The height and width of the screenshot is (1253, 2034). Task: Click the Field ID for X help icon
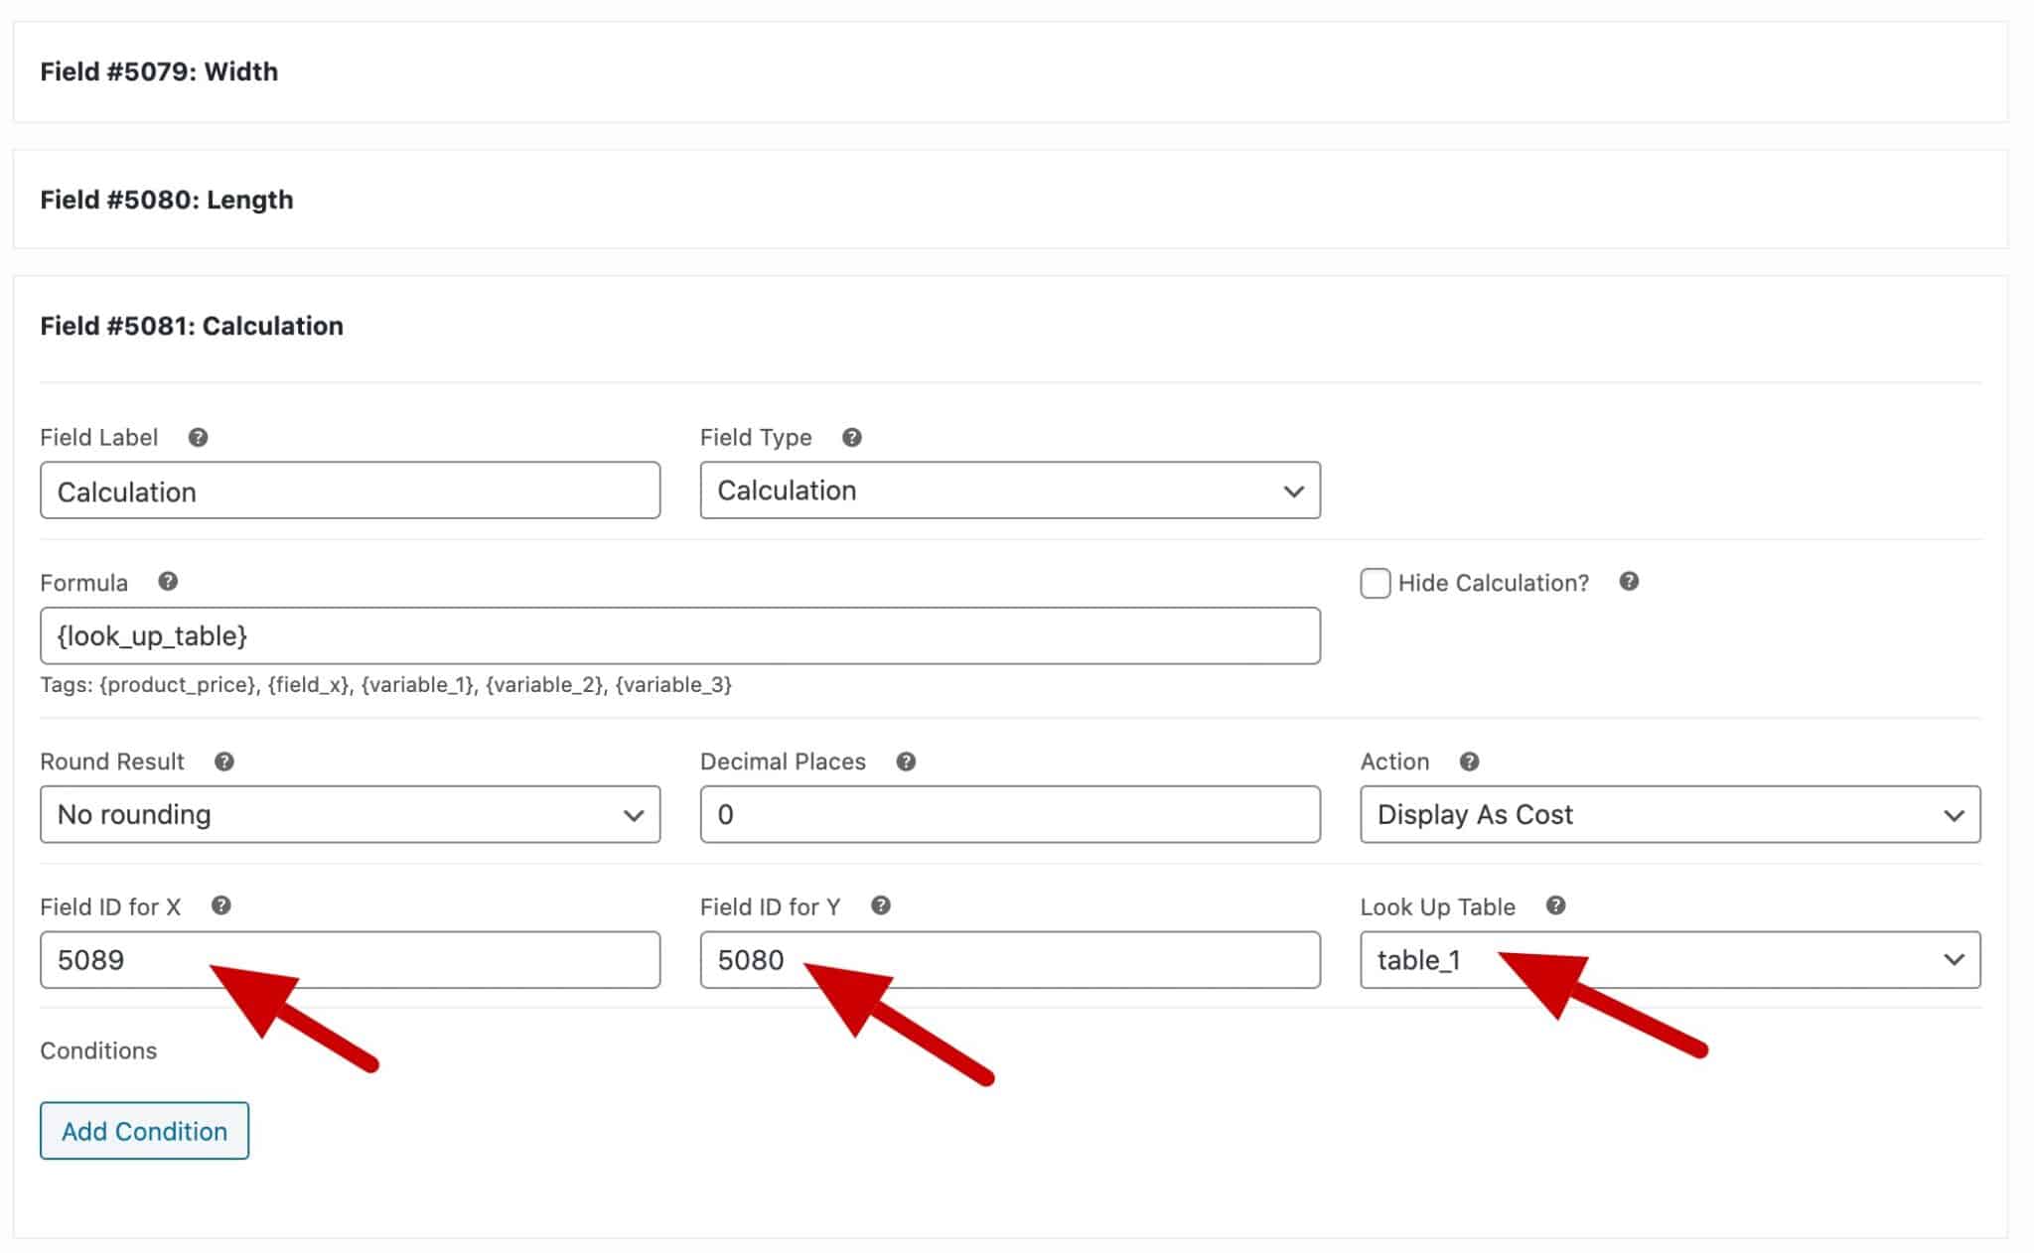click(221, 905)
